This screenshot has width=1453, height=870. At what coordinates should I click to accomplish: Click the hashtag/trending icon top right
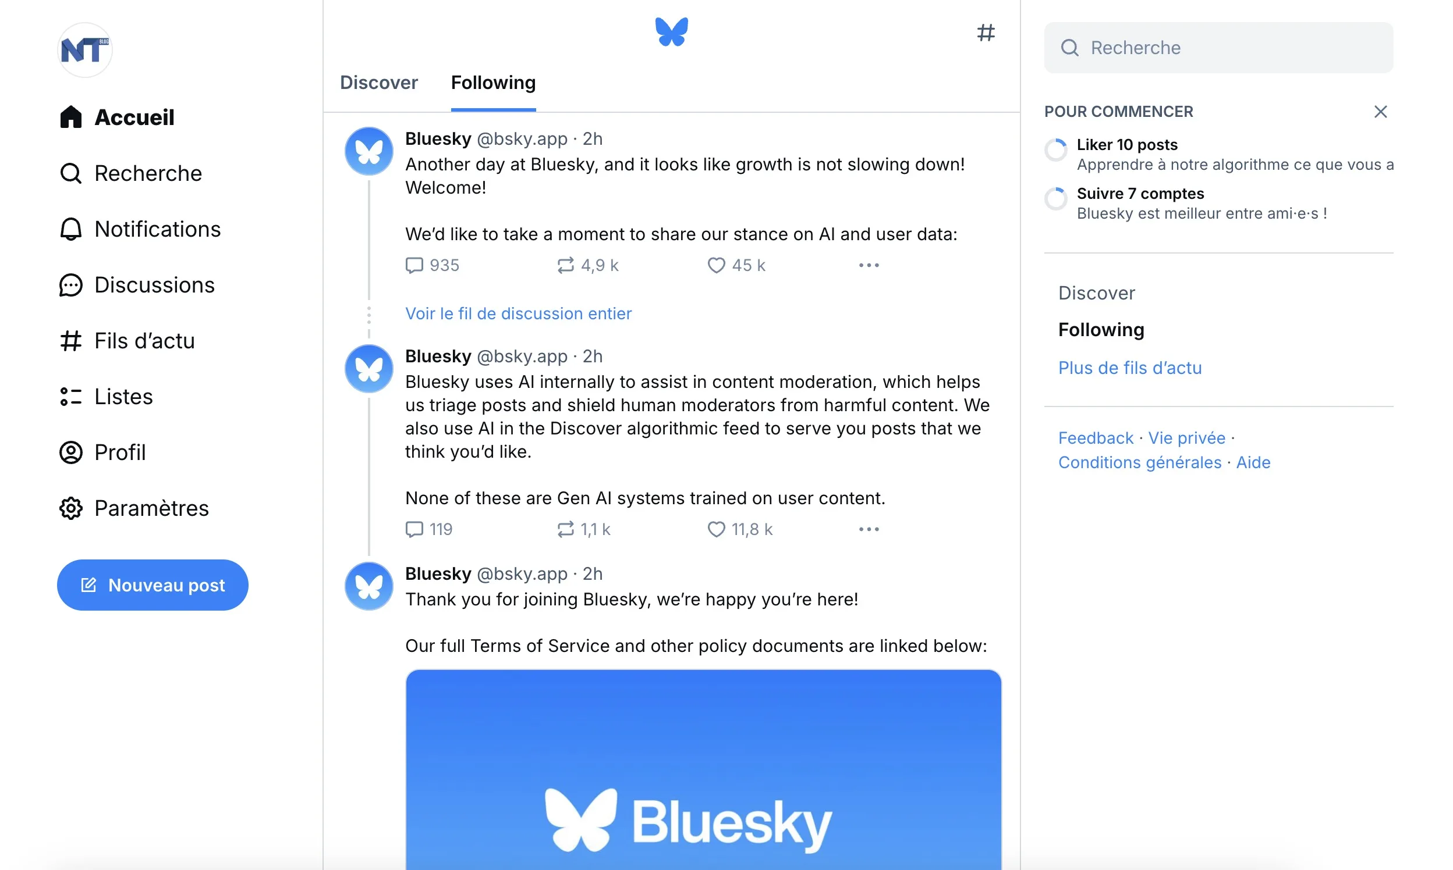click(986, 32)
